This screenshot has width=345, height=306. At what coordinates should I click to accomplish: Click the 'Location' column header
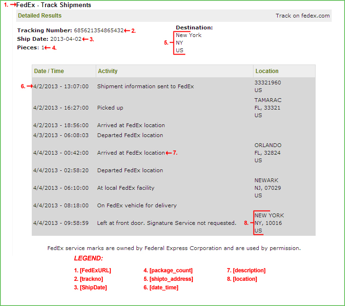click(267, 71)
